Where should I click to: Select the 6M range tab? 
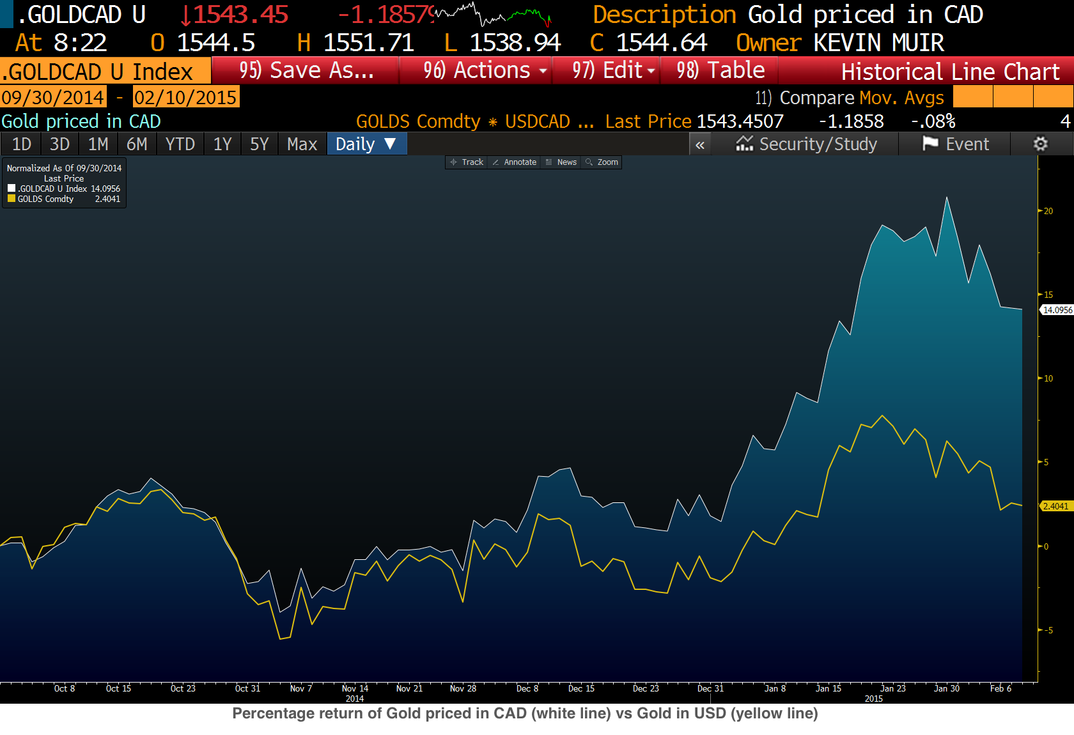[x=137, y=144]
